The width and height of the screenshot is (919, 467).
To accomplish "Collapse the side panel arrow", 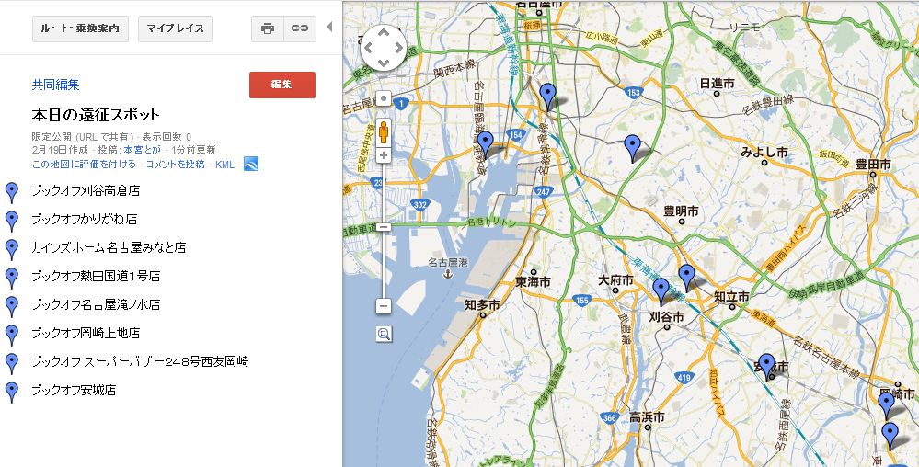I will pyautogui.click(x=328, y=27).
